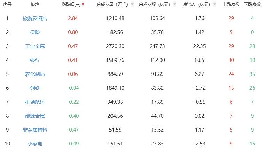Screen dimensions: 269x150
Task: Click the 钢铁 sector link
Action: coord(35,88)
